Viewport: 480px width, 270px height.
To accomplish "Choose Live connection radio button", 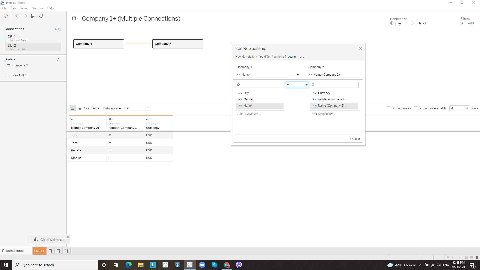I will coord(392,23).
